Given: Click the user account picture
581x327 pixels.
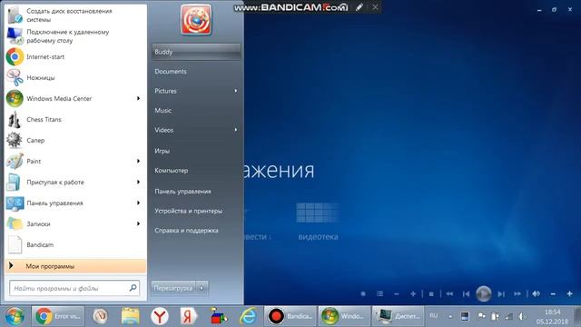Looking at the screenshot, I should pos(196,20).
